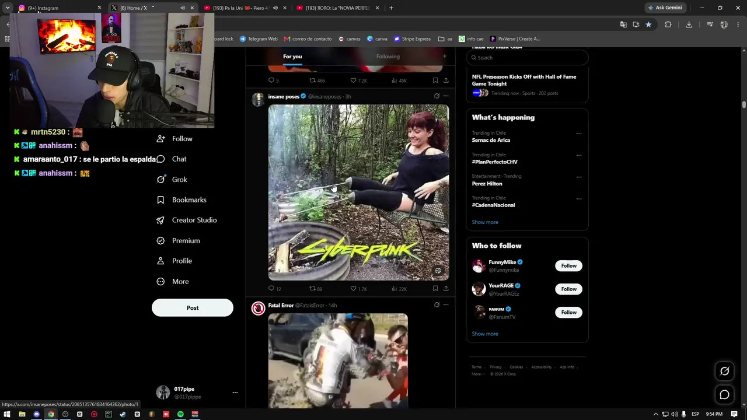Switch to the Instagram browser tab
Viewport: 747px width, 420px height.
[58, 8]
